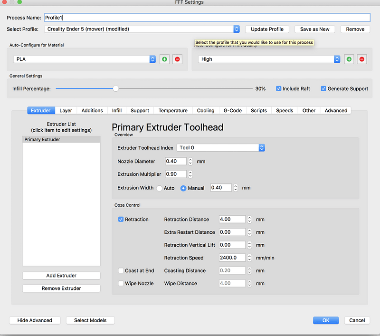Click Add Extruder button
This screenshot has width=380, height=336.
click(61, 275)
